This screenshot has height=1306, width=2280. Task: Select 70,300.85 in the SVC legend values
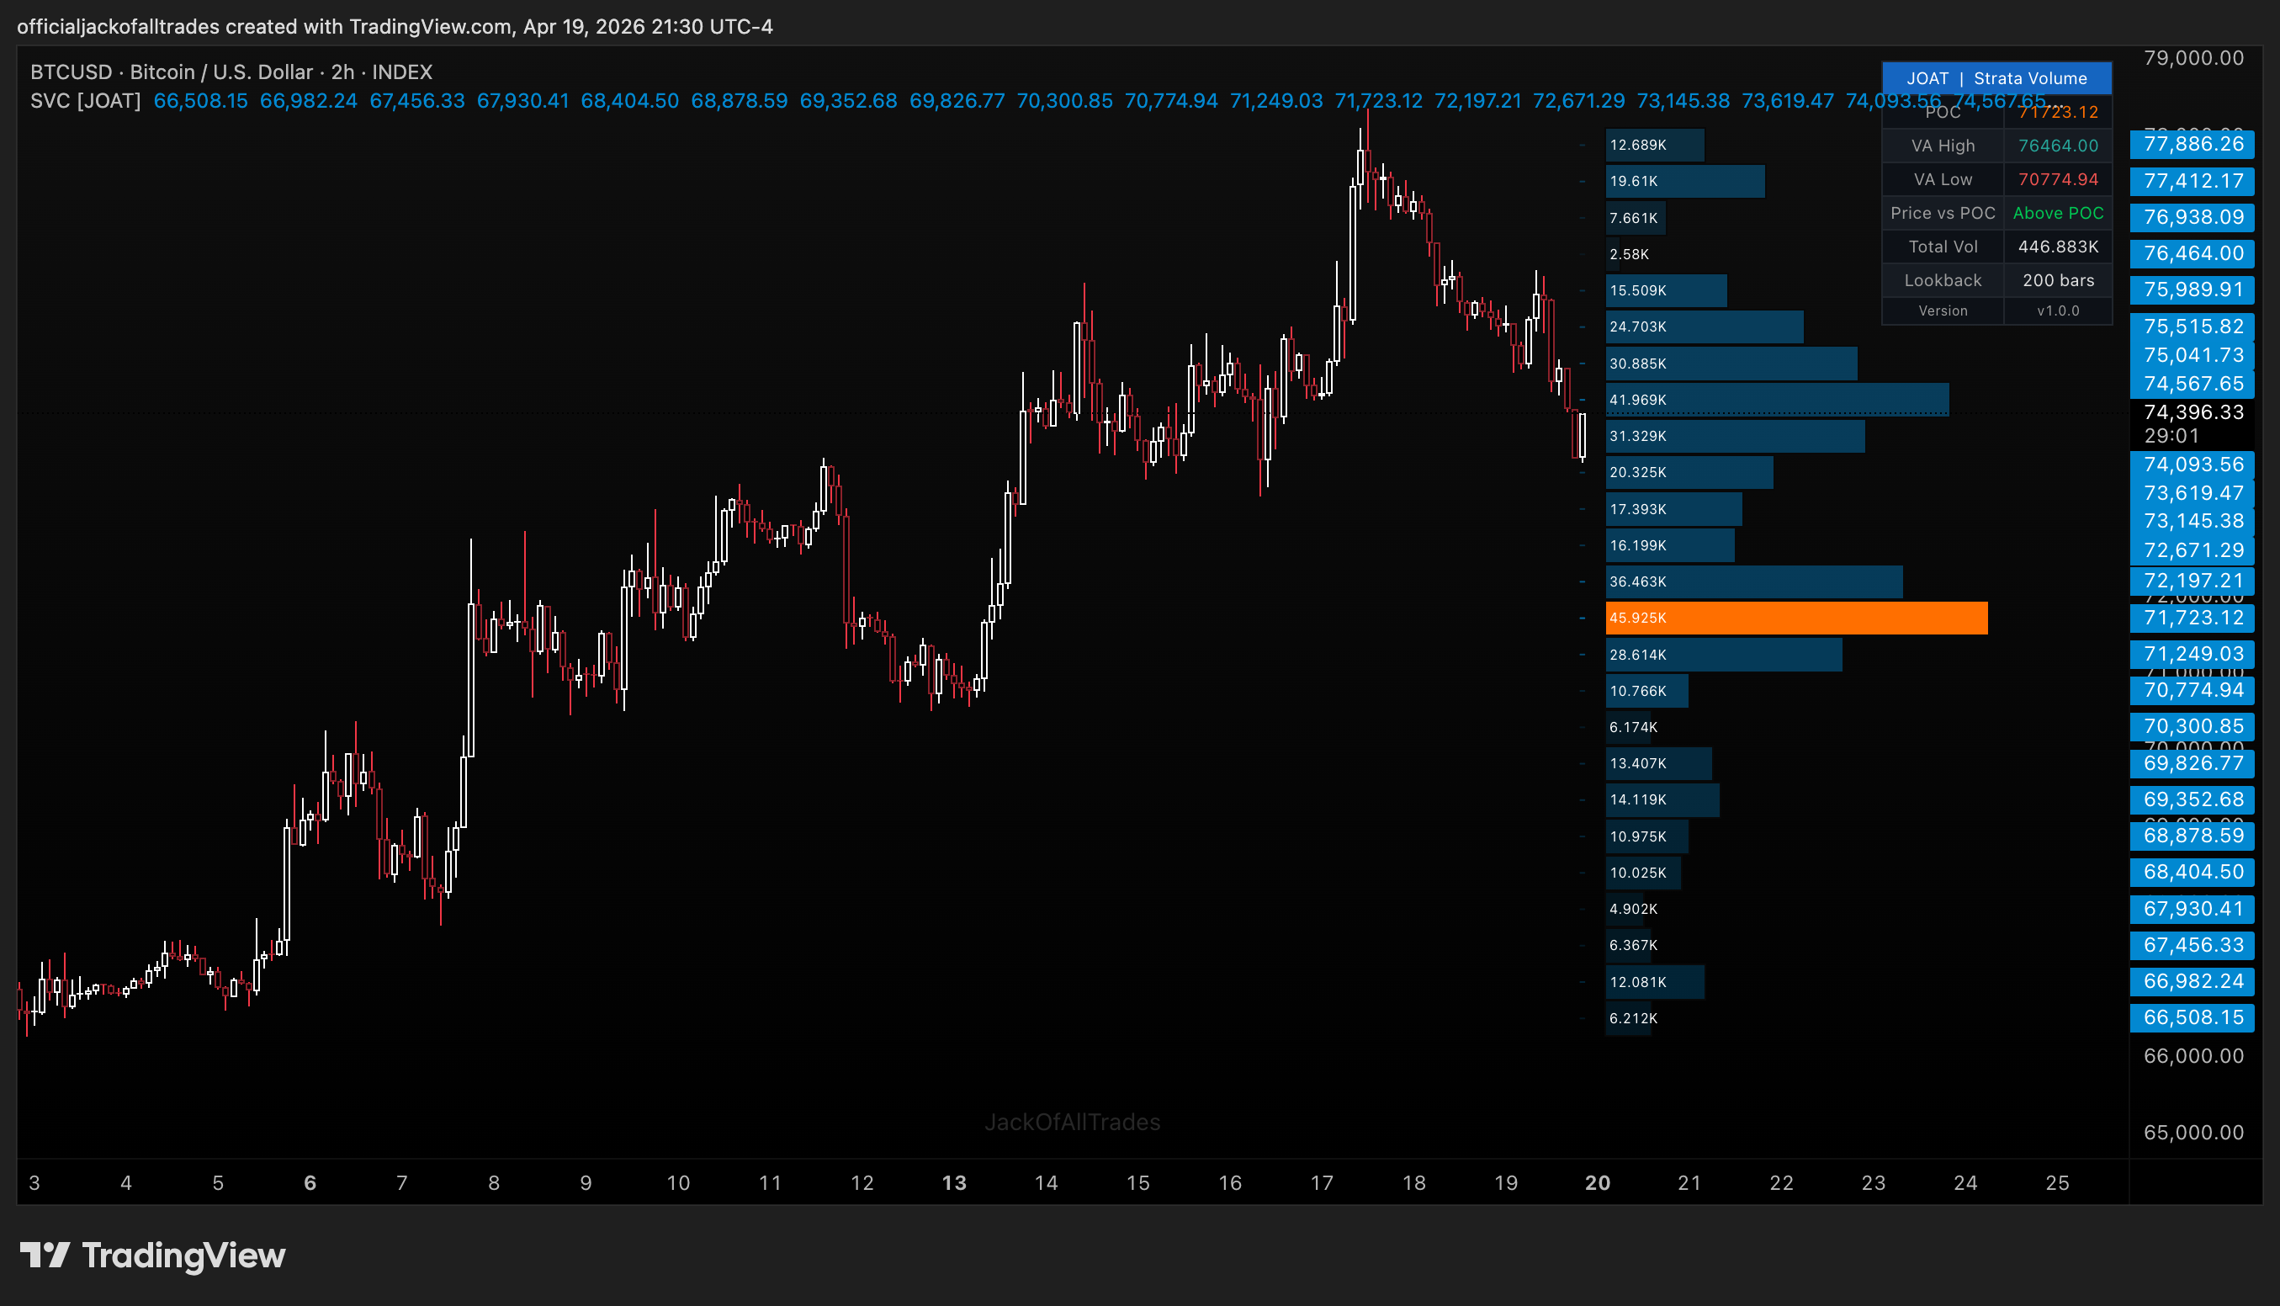1064,100
